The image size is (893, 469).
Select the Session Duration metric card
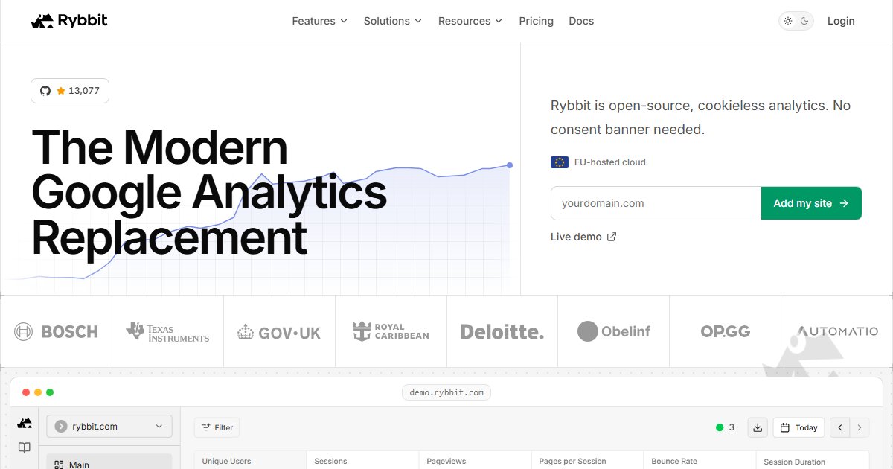(813, 460)
